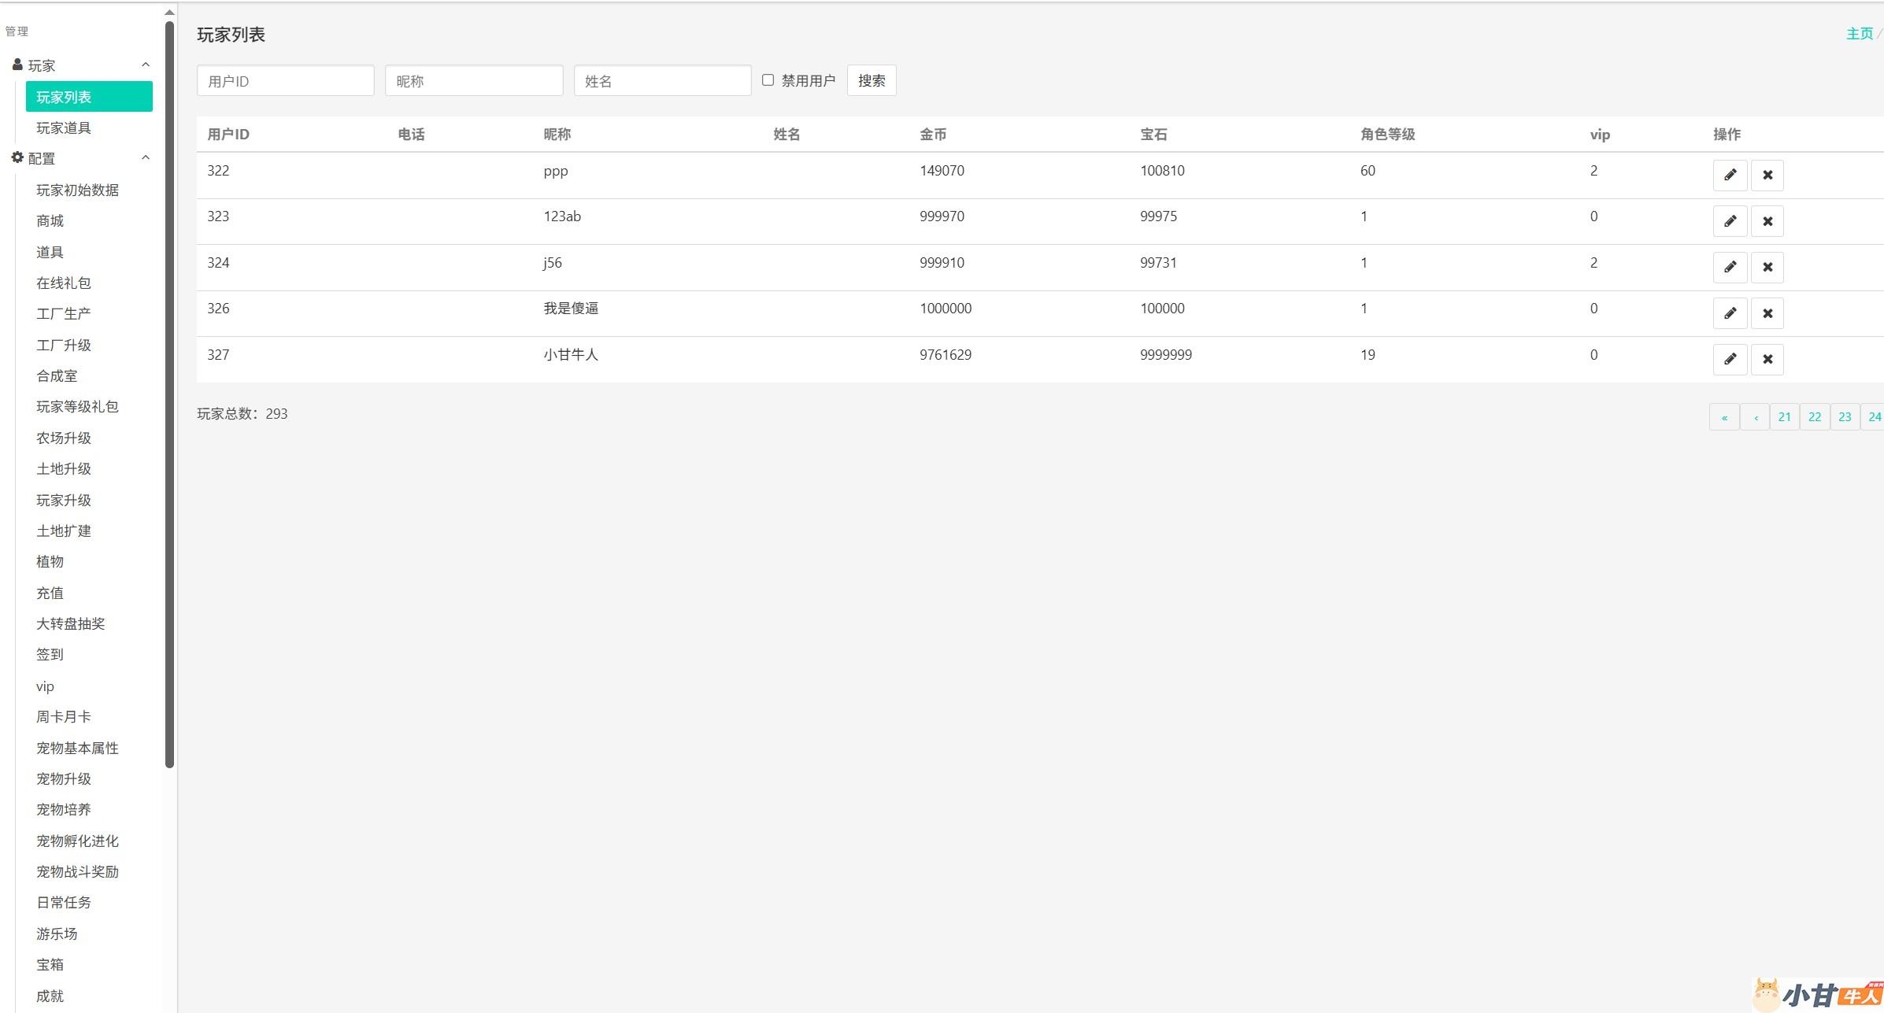Go to previous page with ‹ button
This screenshot has width=1884, height=1013.
pos(1755,417)
